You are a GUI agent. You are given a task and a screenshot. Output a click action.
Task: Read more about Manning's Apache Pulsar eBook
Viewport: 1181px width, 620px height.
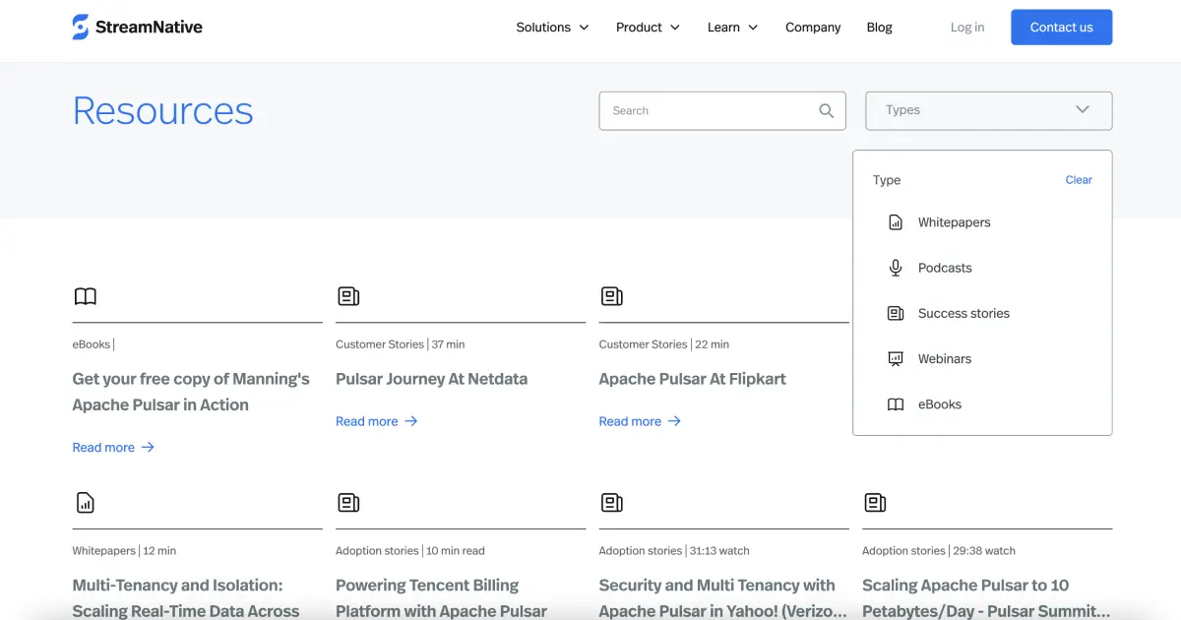coord(113,447)
